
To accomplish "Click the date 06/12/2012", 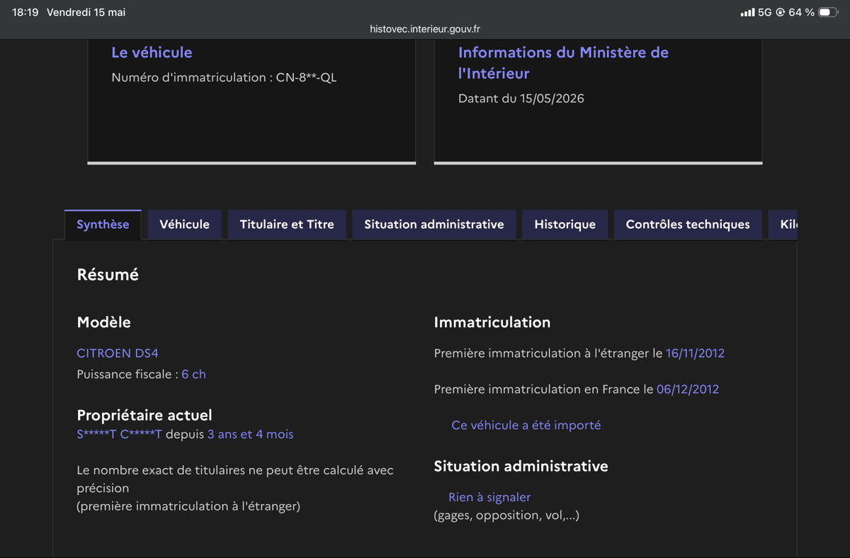I will (x=688, y=389).
